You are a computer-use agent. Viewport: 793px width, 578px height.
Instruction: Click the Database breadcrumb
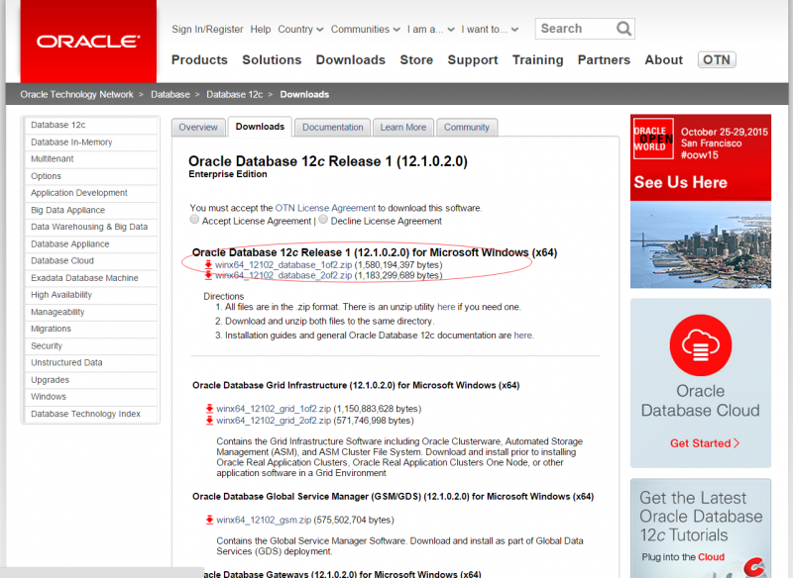pos(170,94)
